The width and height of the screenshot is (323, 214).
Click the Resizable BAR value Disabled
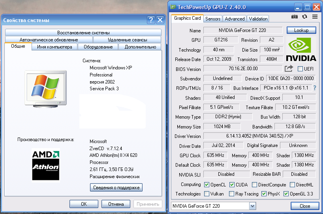(299, 174)
